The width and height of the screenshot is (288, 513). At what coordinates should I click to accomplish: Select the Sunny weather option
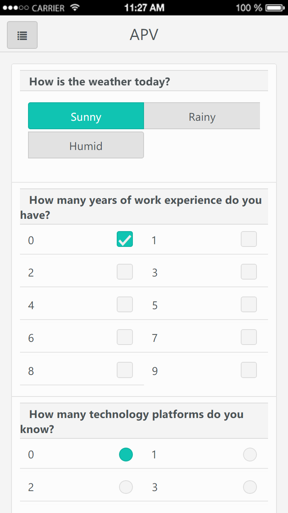coord(86,116)
